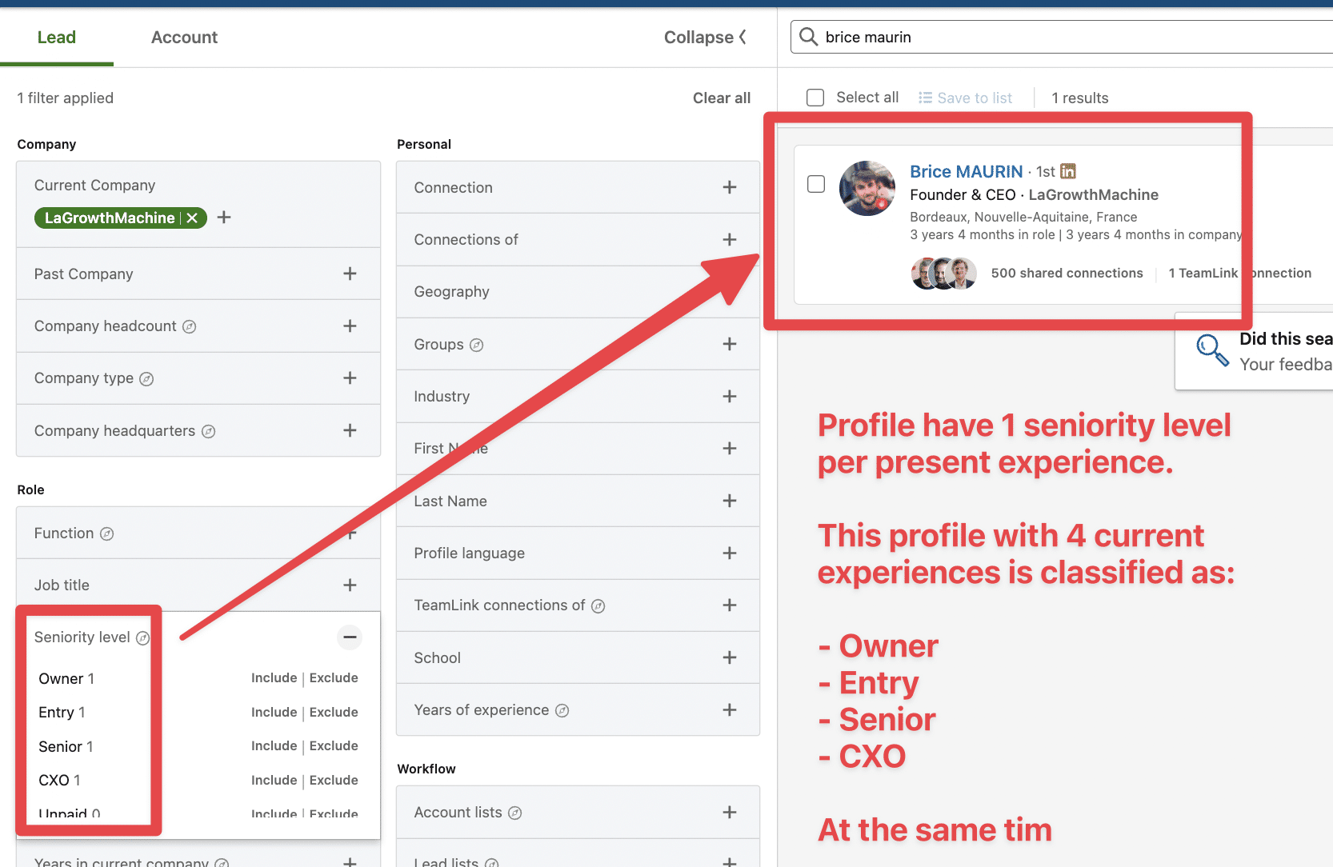Switch to the Lead tab

56,37
